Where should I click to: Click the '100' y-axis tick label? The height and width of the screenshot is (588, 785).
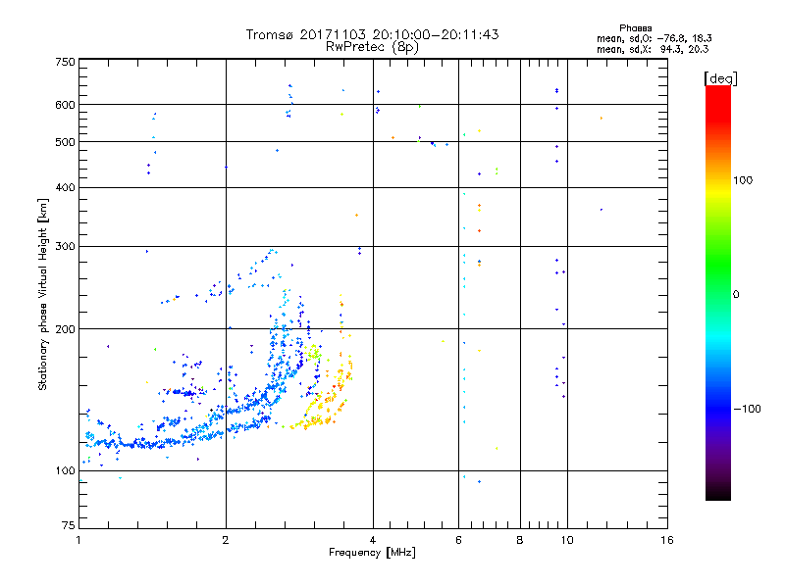point(65,471)
